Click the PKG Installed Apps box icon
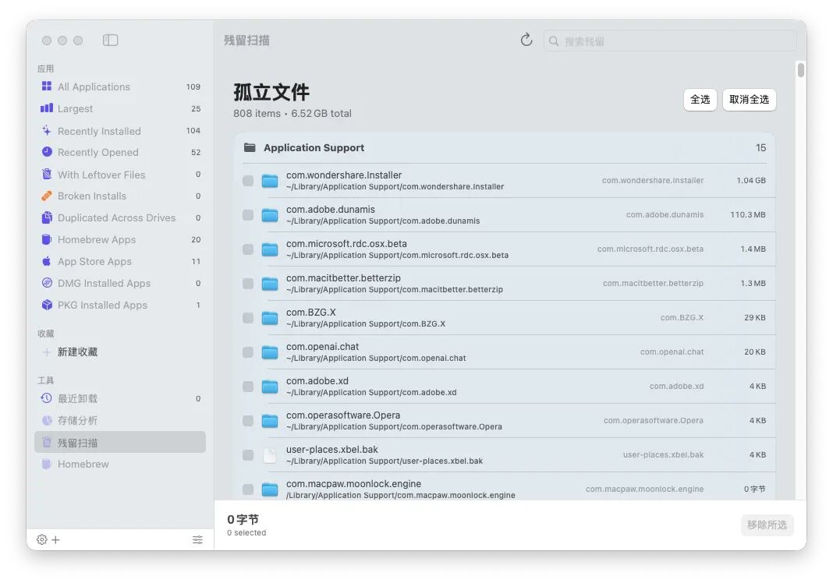The image size is (833, 583). [x=47, y=305]
